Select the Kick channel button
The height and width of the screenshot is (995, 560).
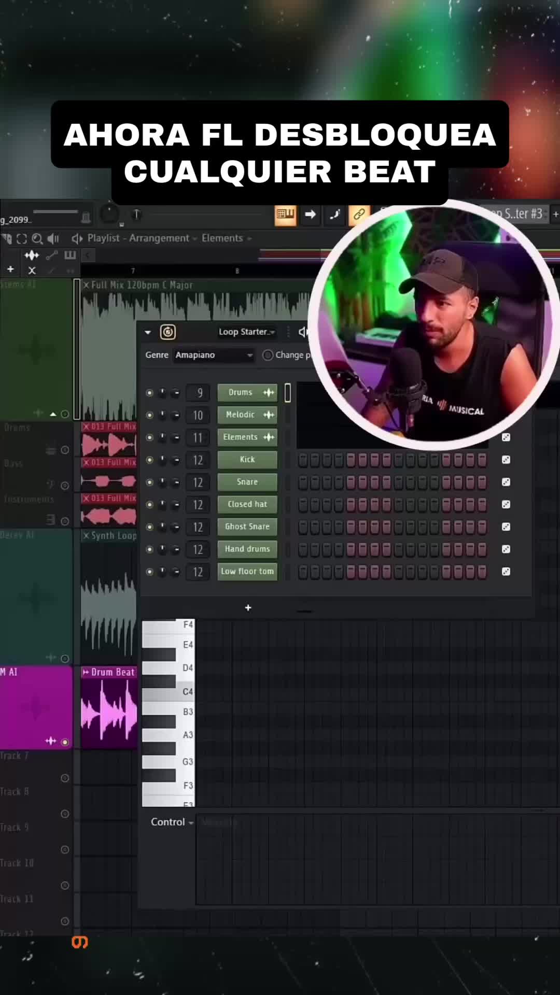[247, 459]
